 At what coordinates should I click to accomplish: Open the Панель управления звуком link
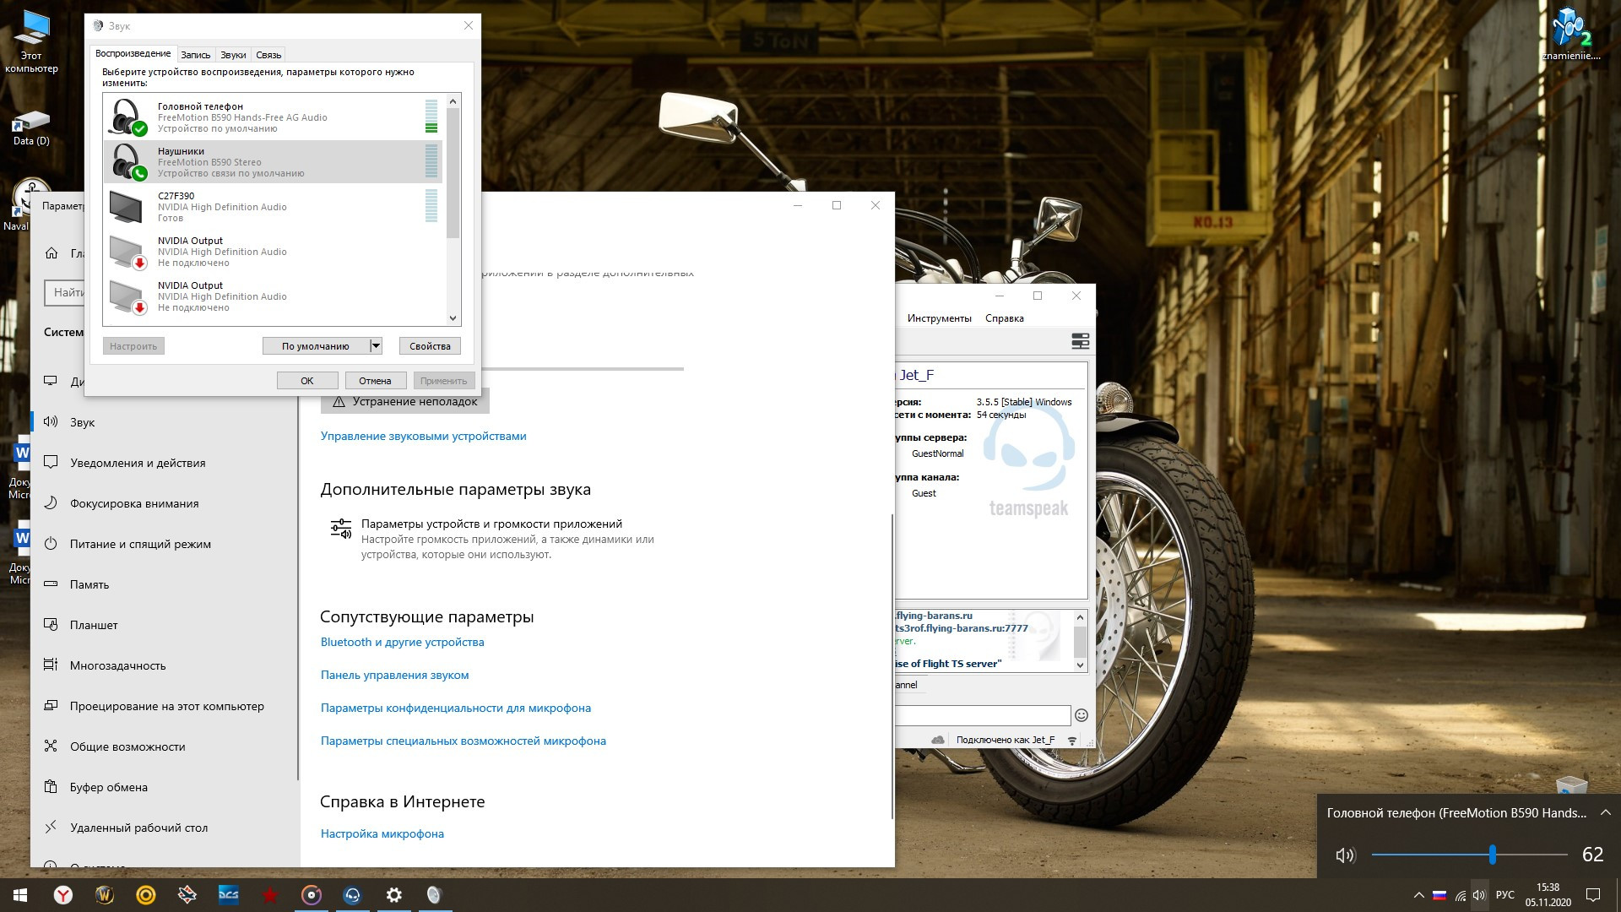pyautogui.click(x=394, y=675)
